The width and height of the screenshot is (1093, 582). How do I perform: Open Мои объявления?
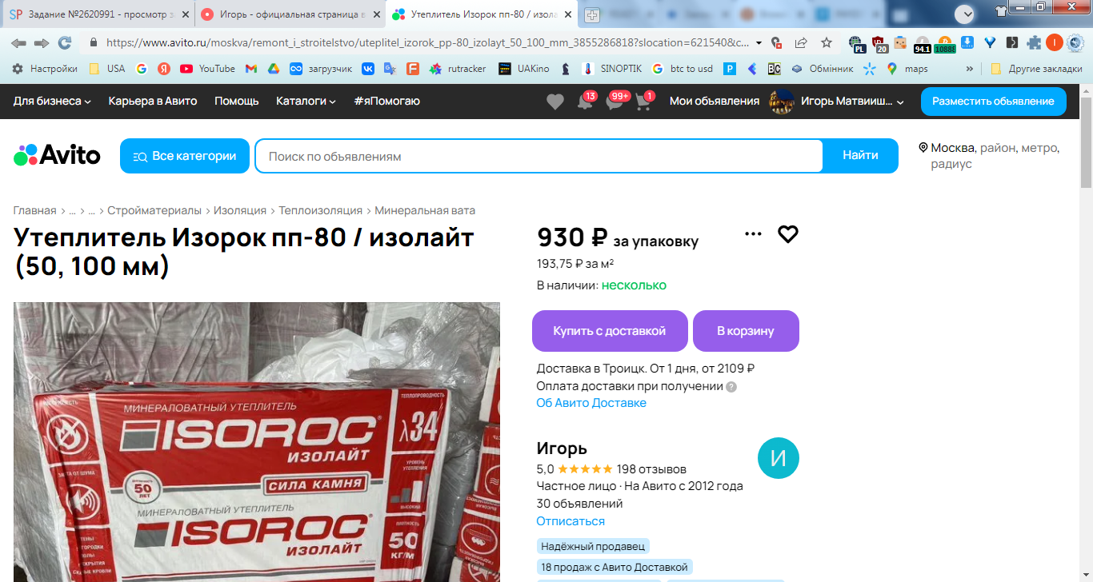coord(715,101)
